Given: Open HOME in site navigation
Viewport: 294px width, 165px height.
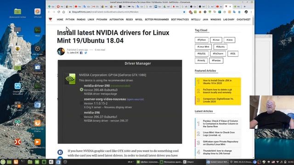Looking at the screenshot, I should (x=60, y=19).
